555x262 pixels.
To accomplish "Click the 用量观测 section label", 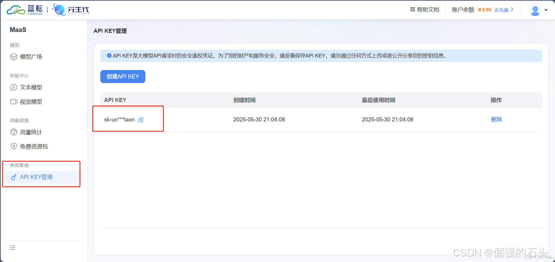I will [19, 120].
